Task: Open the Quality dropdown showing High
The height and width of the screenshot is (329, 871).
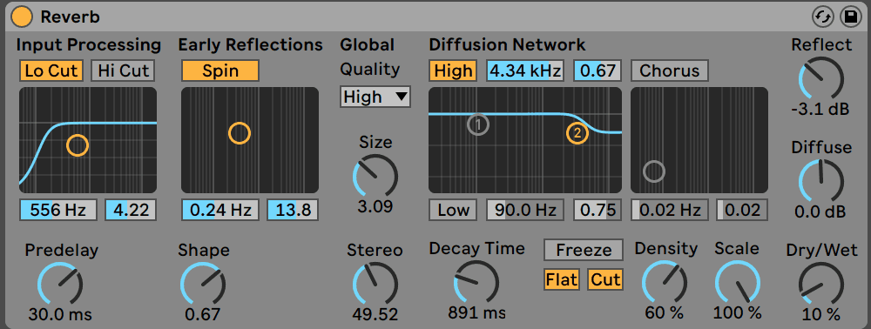Action: (x=375, y=97)
